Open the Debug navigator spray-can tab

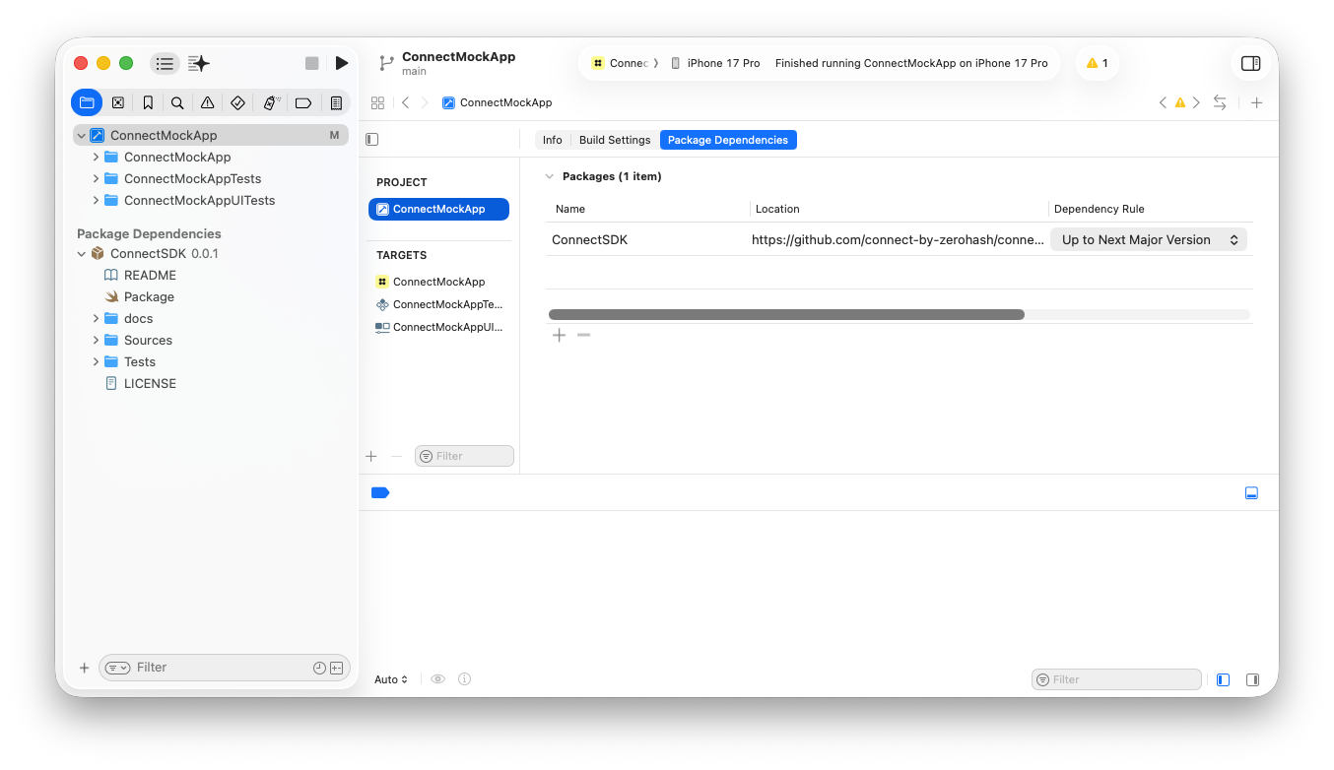[x=271, y=102]
